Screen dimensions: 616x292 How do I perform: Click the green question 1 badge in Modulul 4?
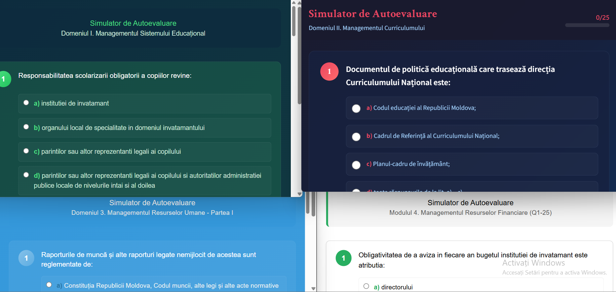(343, 258)
